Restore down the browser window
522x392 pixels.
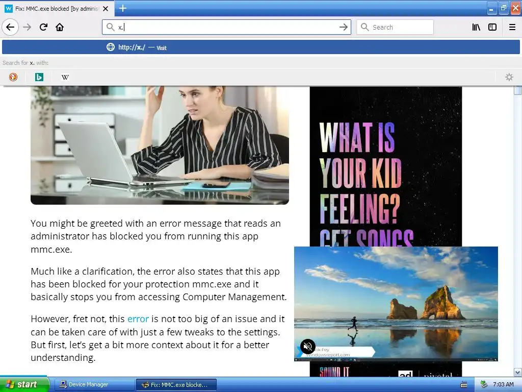(503, 8)
